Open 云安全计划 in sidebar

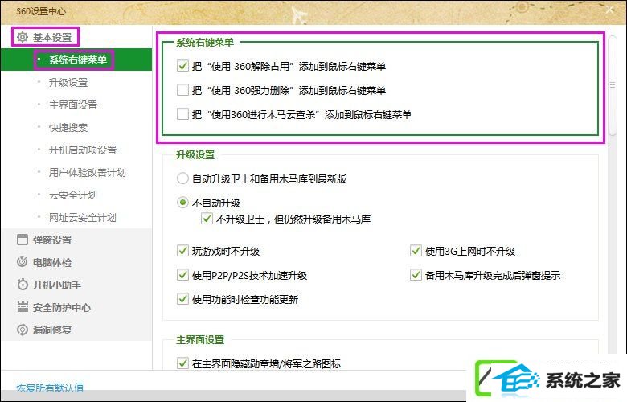point(73,195)
